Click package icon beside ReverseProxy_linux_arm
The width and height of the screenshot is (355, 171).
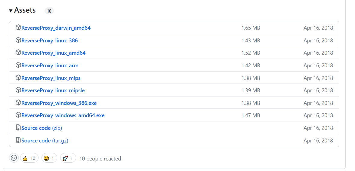(x=18, y=65)
